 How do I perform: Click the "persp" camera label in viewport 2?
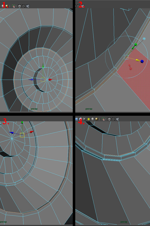[x=89, y=109]
